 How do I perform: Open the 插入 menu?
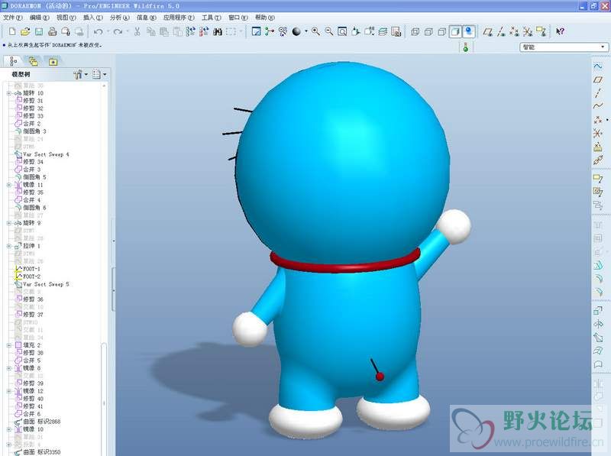(x=92, y=18)
